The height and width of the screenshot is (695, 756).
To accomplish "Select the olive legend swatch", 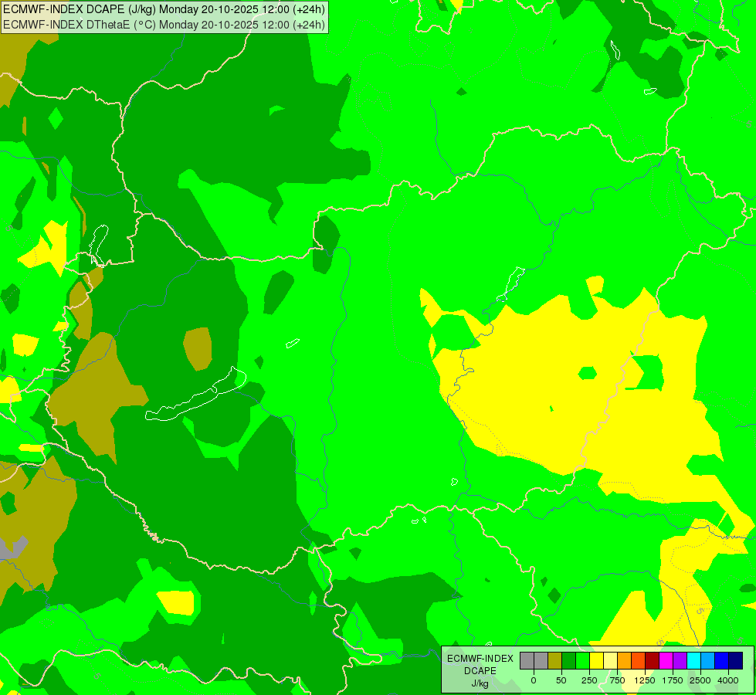I will (554, 661).
